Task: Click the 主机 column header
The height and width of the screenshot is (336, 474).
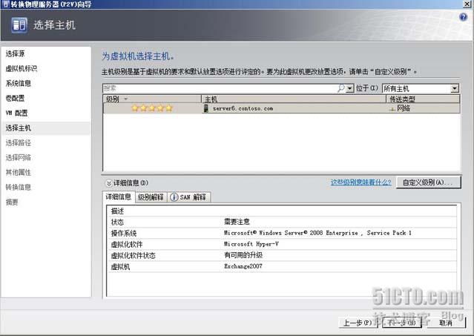Action: [294, 99]
